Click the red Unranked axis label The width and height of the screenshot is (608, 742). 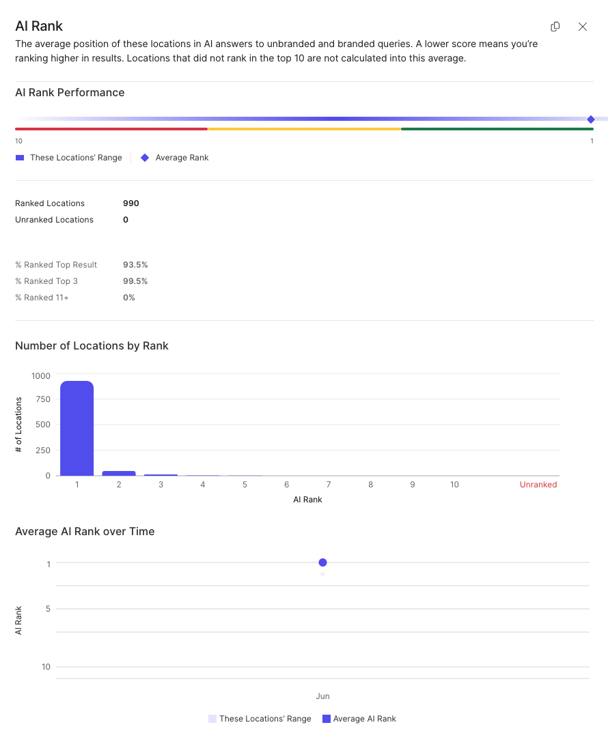pos(538,485)
